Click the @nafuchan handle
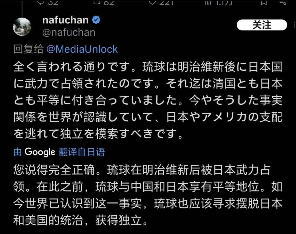 69,32
